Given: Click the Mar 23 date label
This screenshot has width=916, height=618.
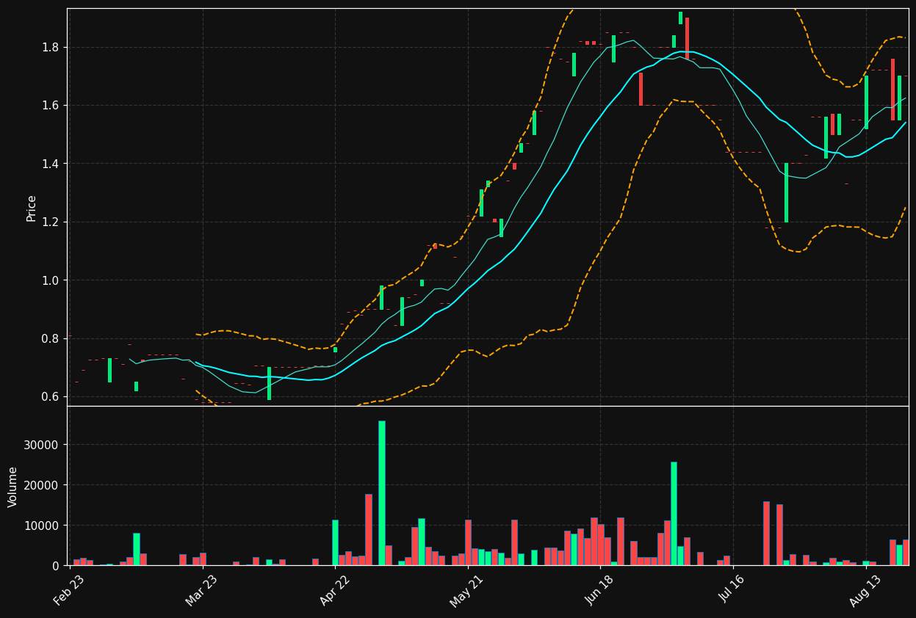Looking at the screenshot, I should [201, 591].
